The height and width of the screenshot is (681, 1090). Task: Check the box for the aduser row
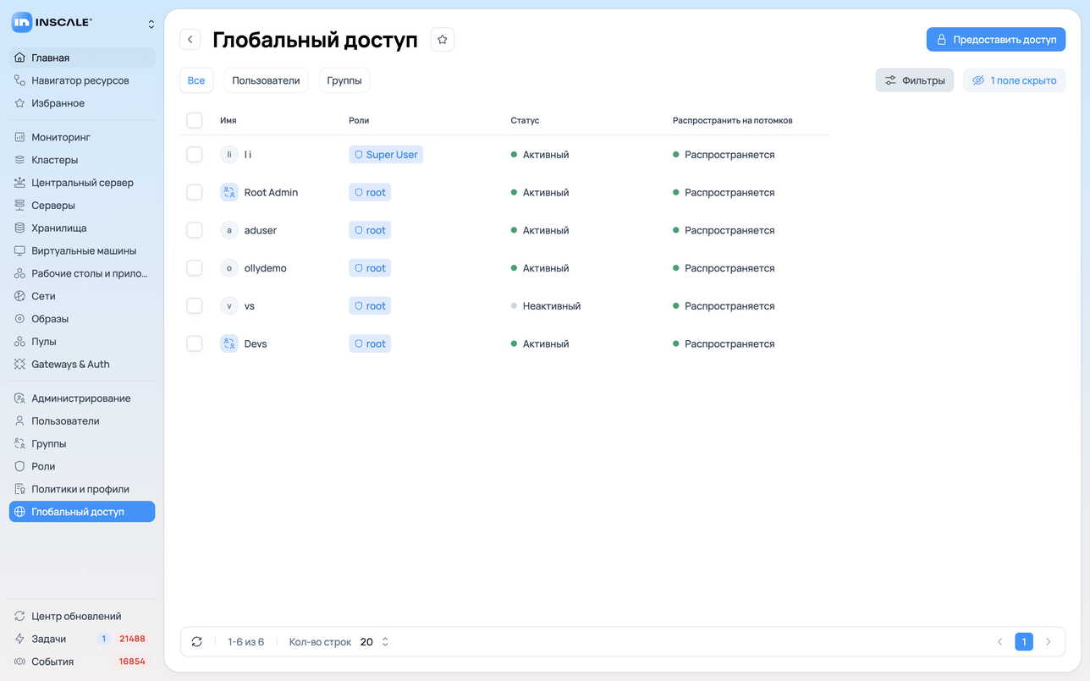pyautogui.click(x=195, y=230)
